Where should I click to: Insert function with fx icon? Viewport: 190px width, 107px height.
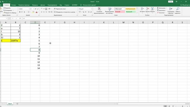pyautogui.click(x=20, y=18)
